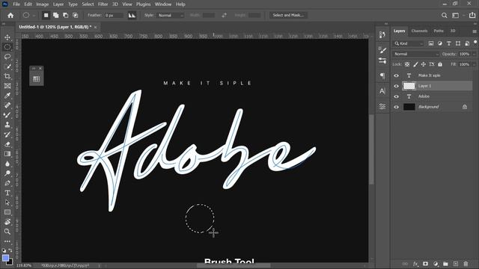Switch to the Channels tab
This screenshot has width=479, height=269.
click(419, 31)
